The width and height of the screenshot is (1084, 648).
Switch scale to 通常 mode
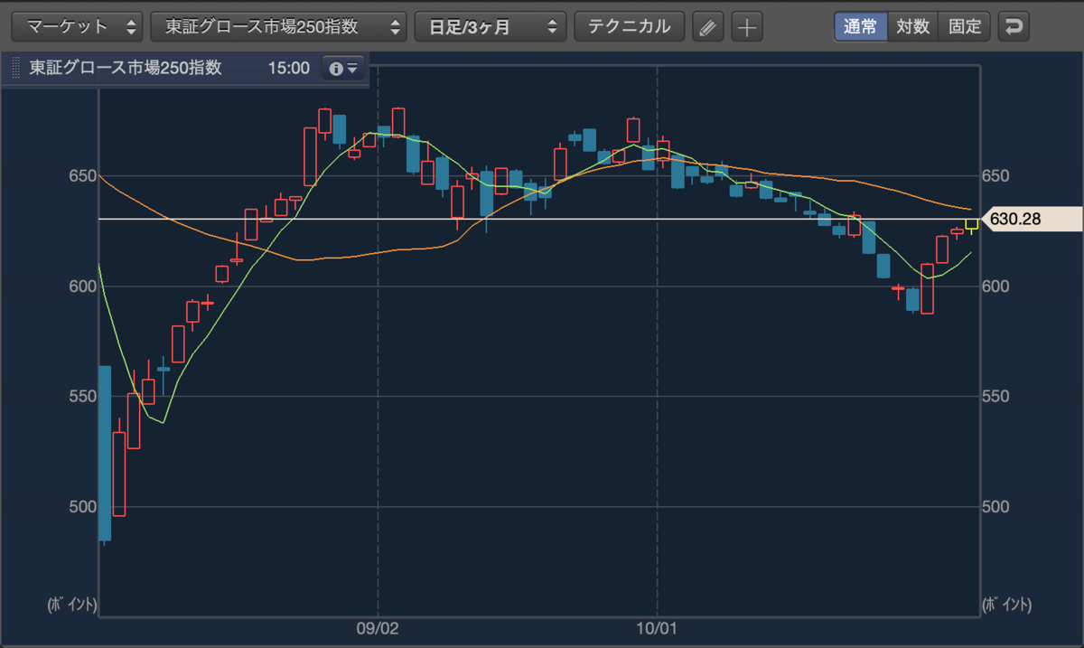point(860,26)
